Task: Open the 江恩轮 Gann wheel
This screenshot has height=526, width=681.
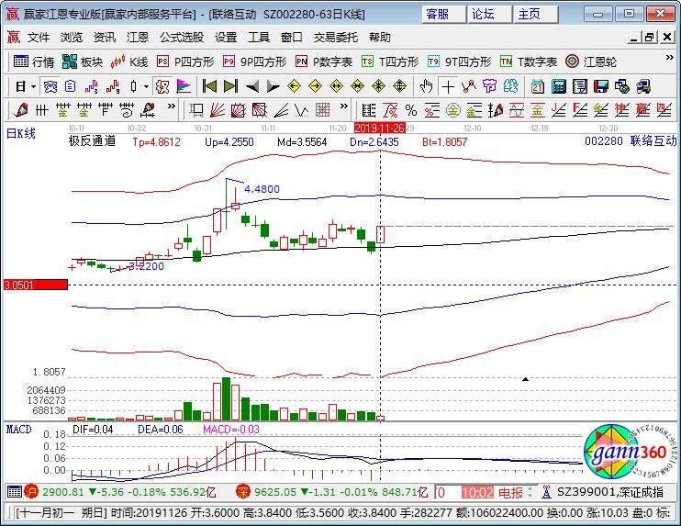Action: (591, 62)
